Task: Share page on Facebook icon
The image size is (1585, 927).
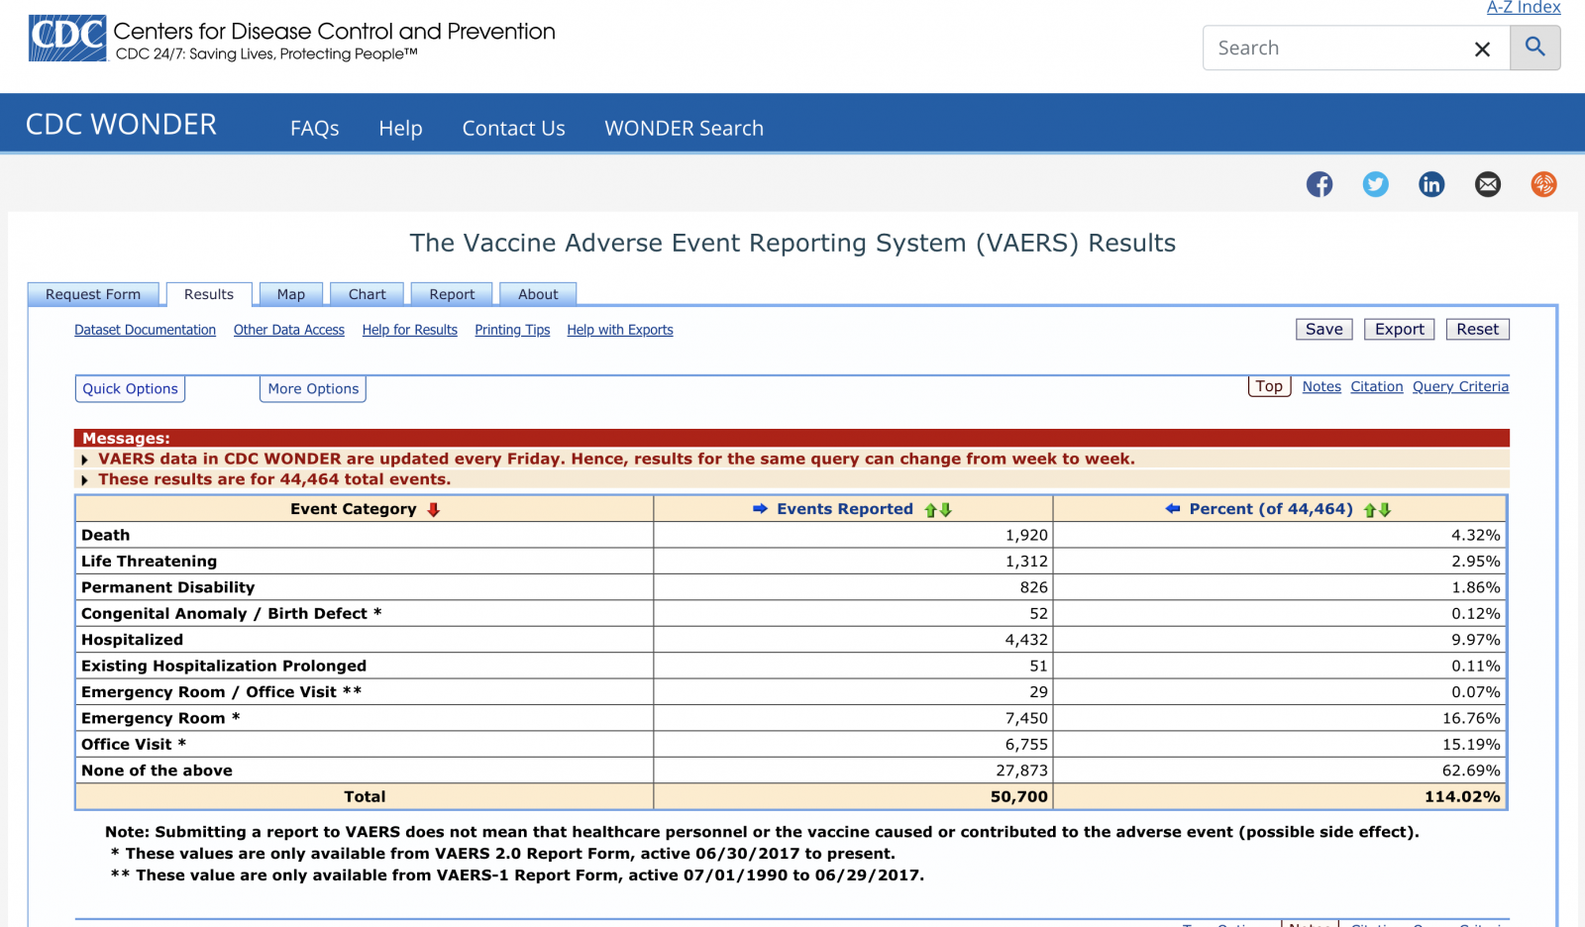Action: point(1320,184)
